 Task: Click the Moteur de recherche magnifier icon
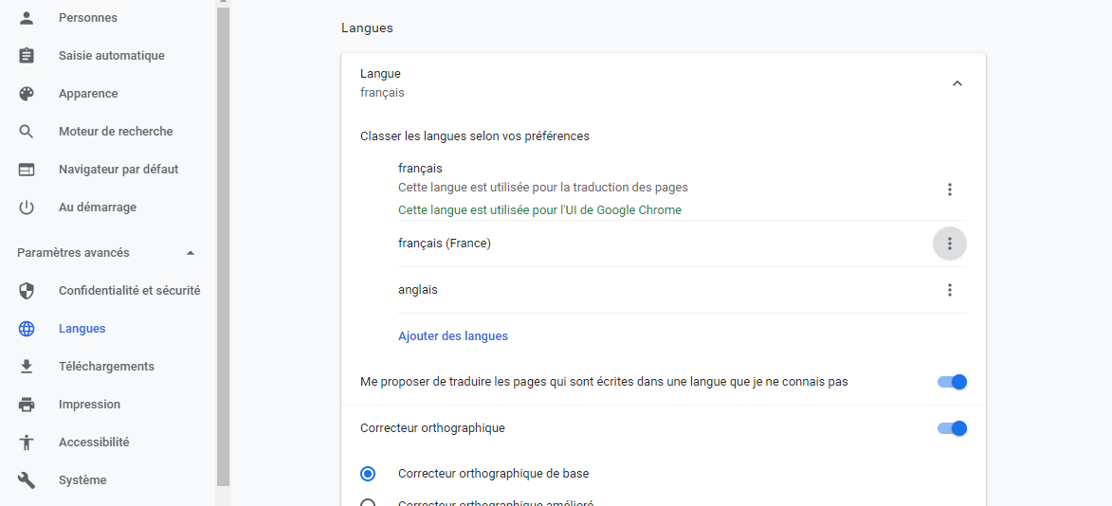pos(27,131)
